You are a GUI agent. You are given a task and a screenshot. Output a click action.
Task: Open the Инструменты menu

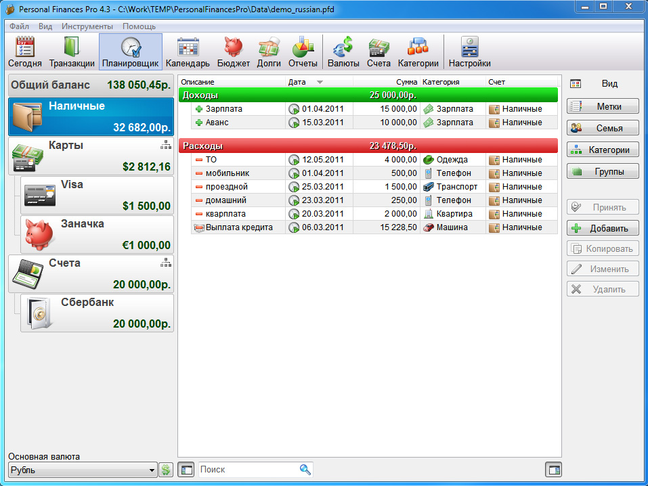coord(87,26)
